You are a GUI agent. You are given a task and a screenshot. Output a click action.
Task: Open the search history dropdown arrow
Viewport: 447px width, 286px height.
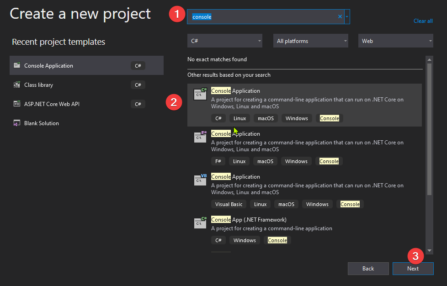[x=347, y=16]
